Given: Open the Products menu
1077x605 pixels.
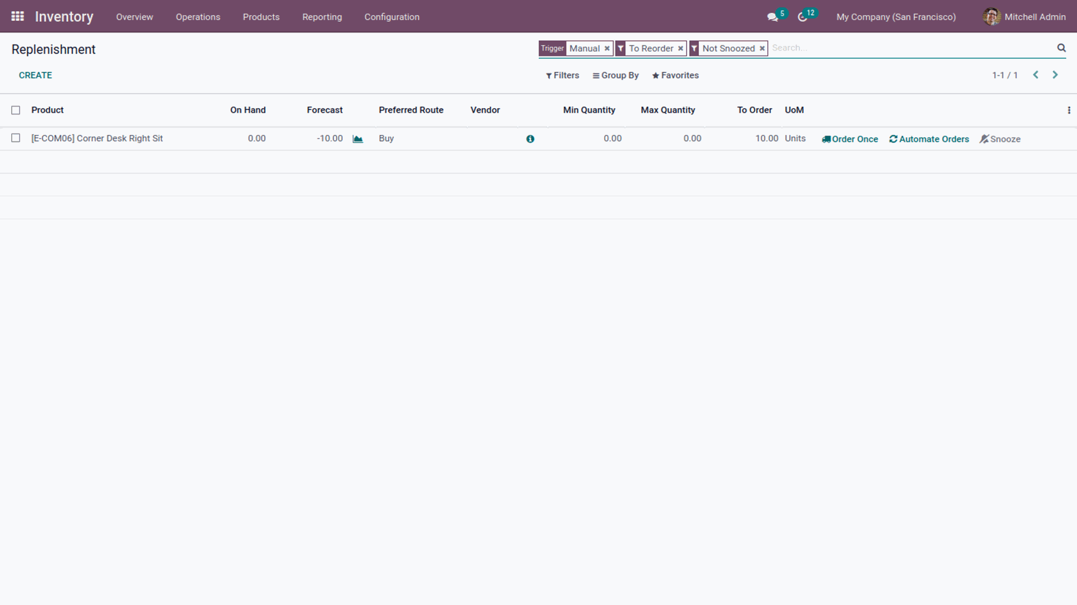Looking at the screenshot, I should (x=261, y=17).
